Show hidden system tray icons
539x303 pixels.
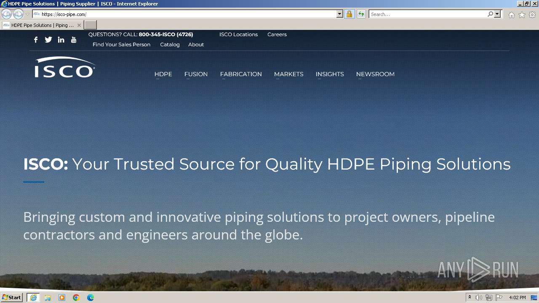click(x=470, y=298)
